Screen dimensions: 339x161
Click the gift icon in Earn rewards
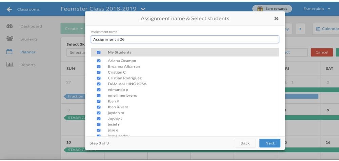(260, 9)
